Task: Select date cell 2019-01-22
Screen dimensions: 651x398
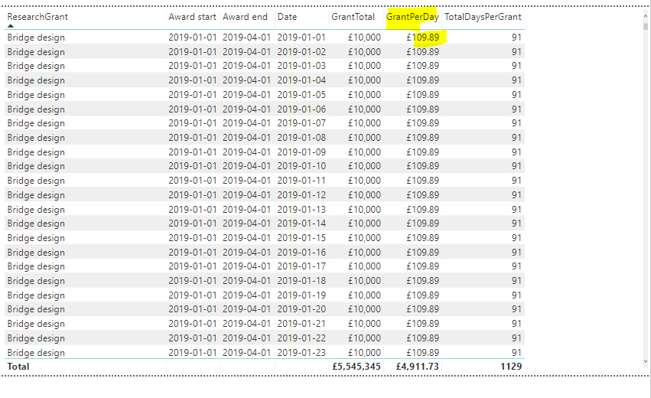Action: [301, 338]
